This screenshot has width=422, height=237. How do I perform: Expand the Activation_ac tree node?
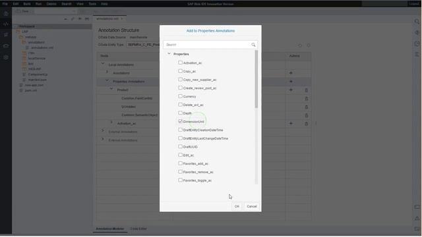pos(111,123)
